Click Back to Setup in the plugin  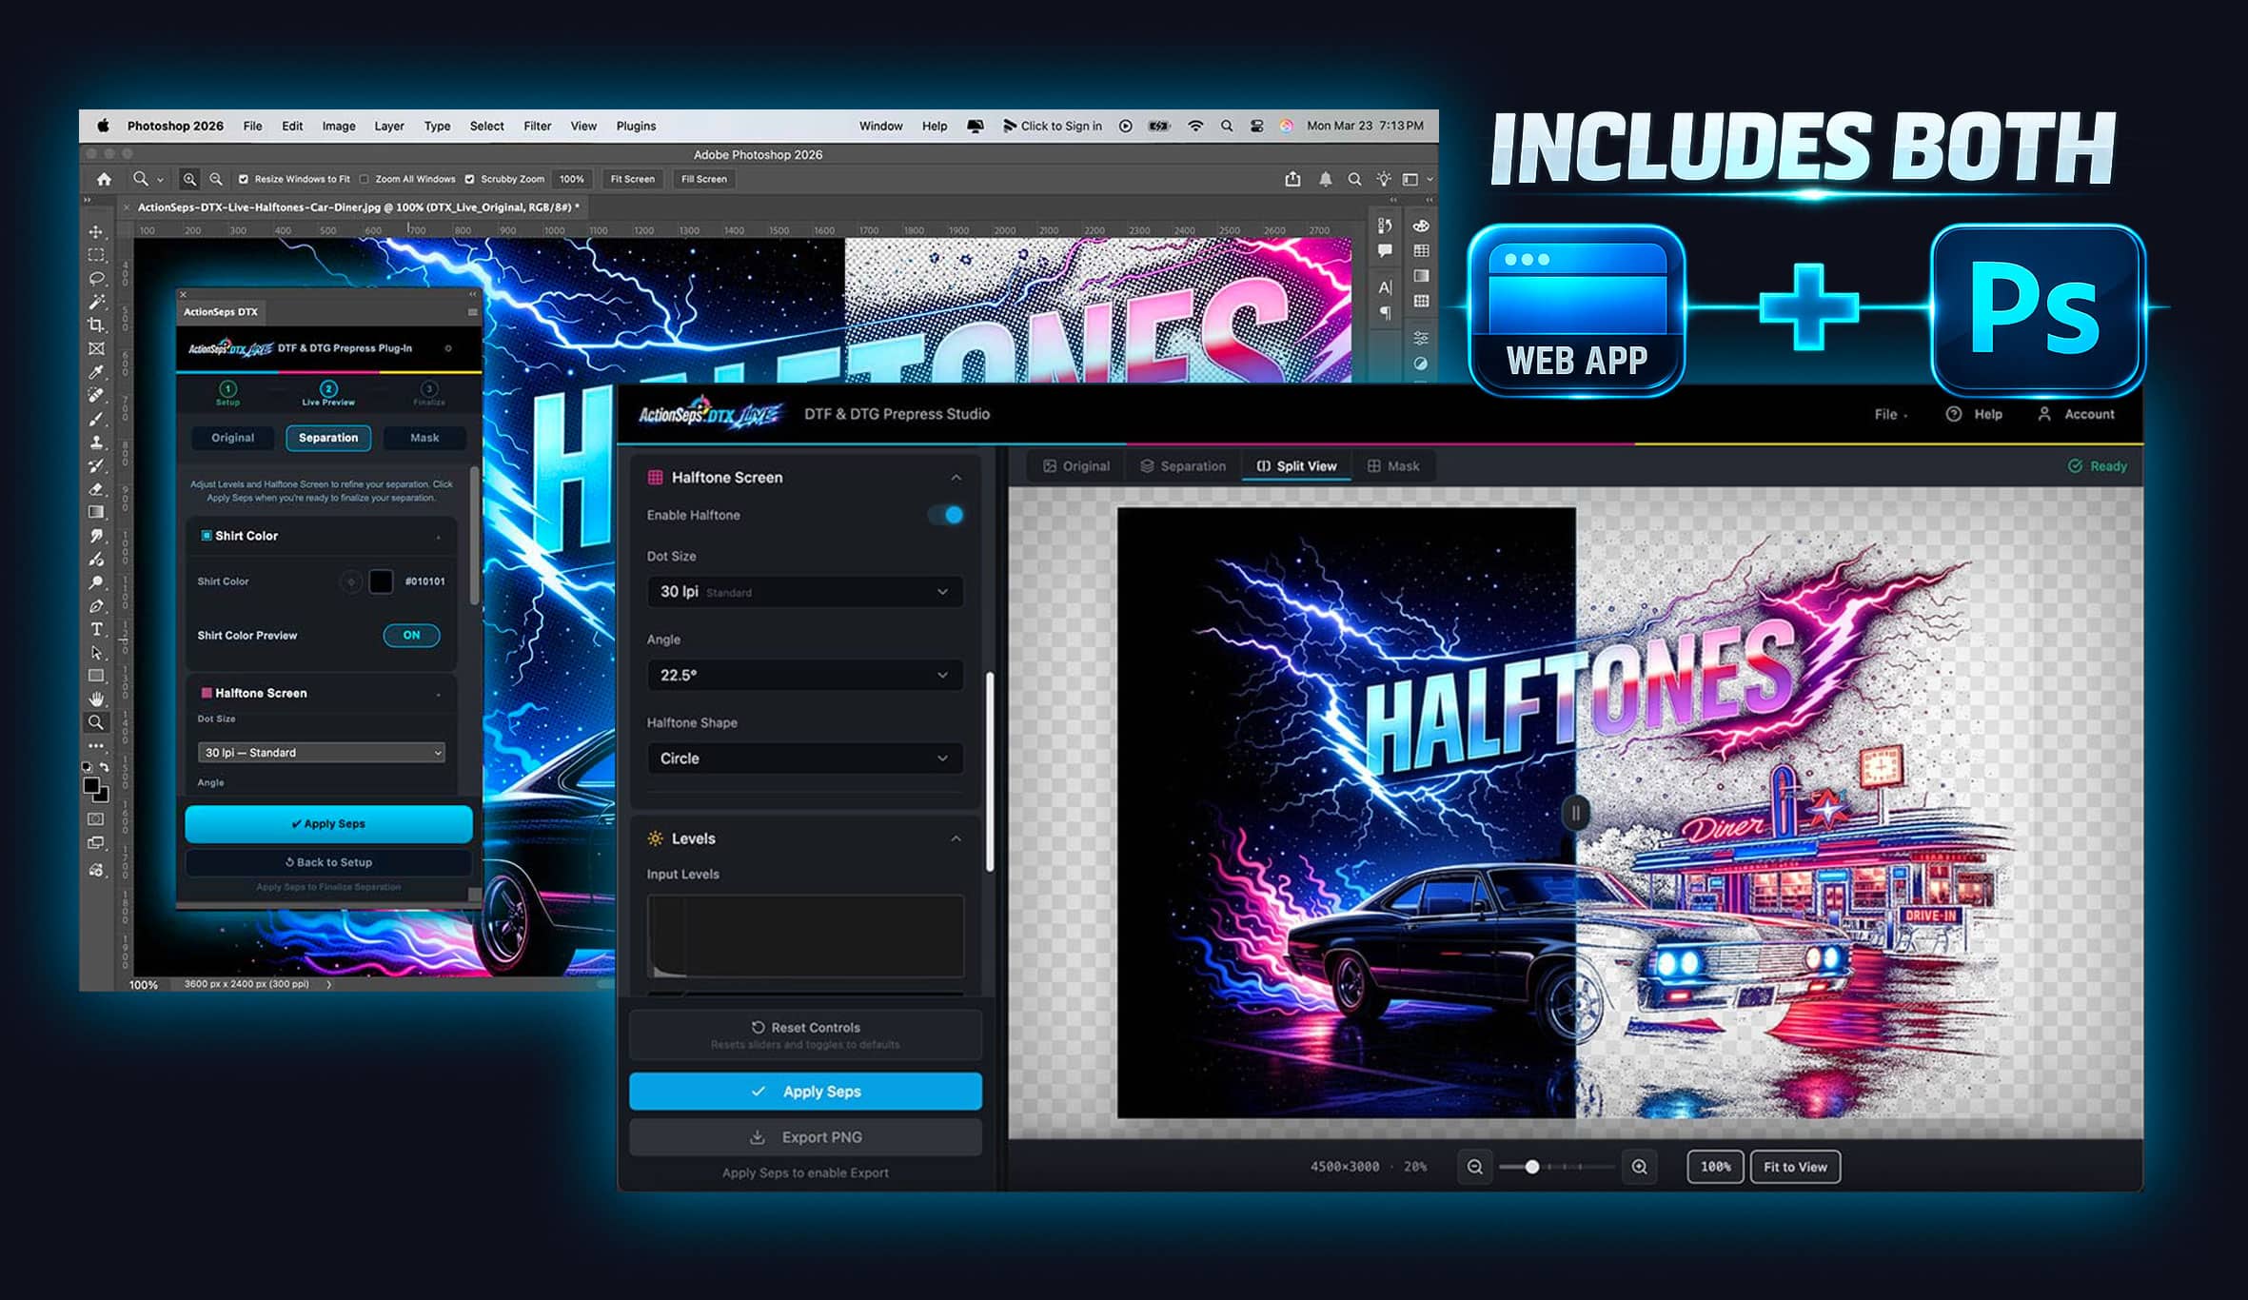coord(328,862)
